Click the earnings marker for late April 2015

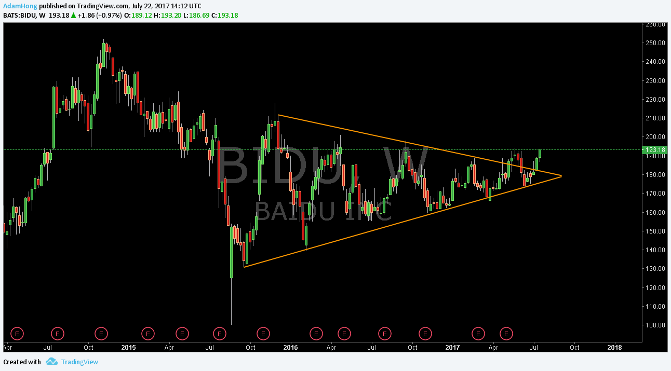pos(182,333)
